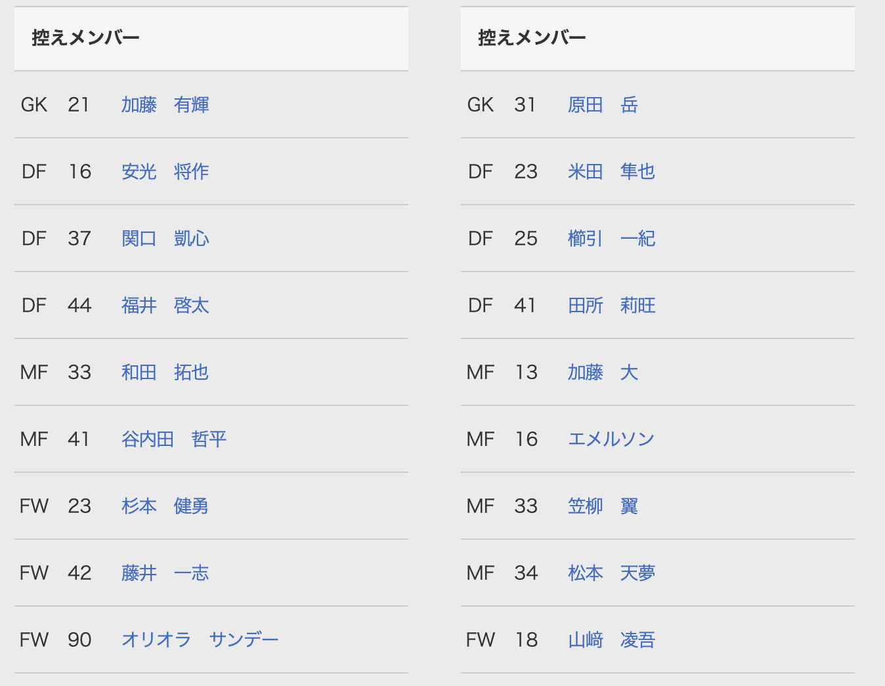Image resolution: width=885 pixels, height=686 pixels.
Task: Click player name 安光 将作
Action: pos(165,172)
